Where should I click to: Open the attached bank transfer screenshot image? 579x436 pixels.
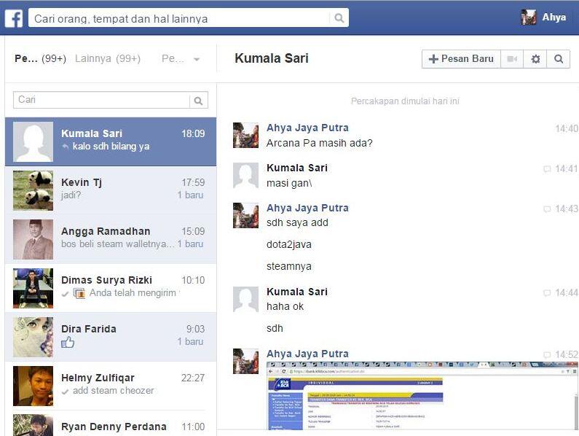422,396
